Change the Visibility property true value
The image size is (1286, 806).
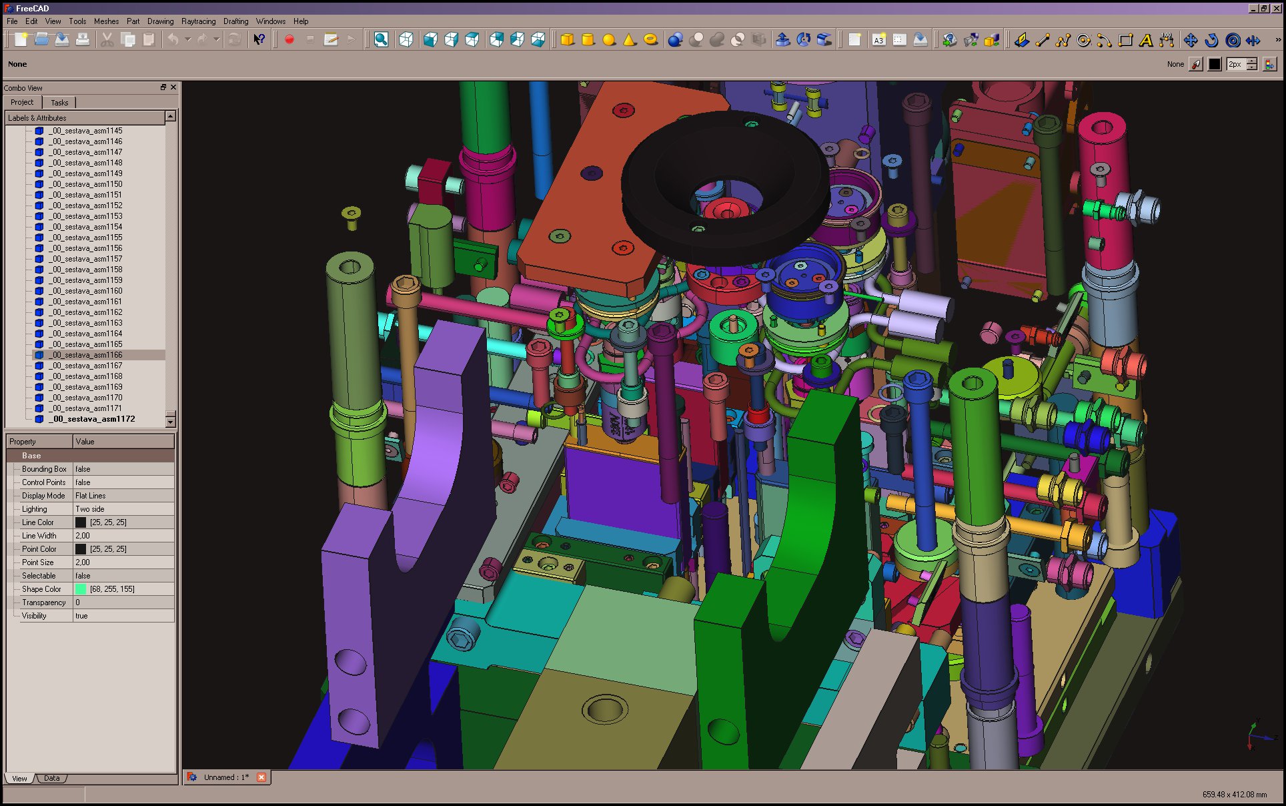[123, 616]
